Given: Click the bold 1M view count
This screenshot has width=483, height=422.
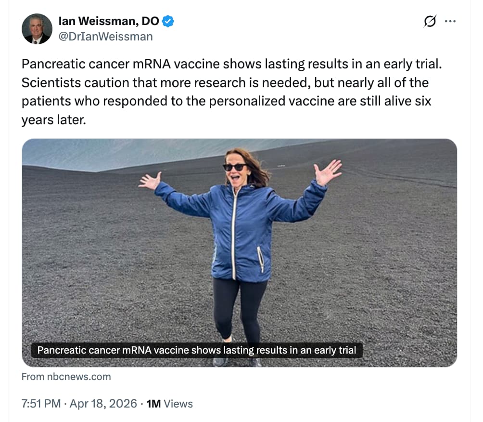Looking at the screenshot, I should pos(153,404).
